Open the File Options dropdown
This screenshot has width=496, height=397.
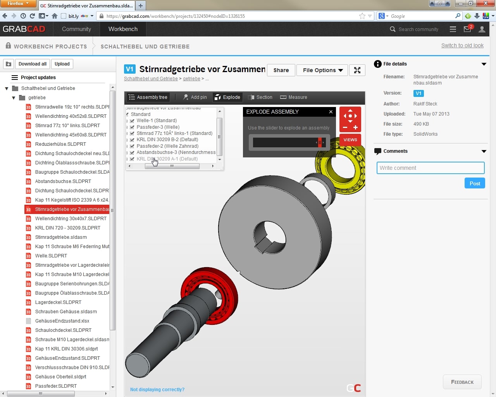pos(322,70)
